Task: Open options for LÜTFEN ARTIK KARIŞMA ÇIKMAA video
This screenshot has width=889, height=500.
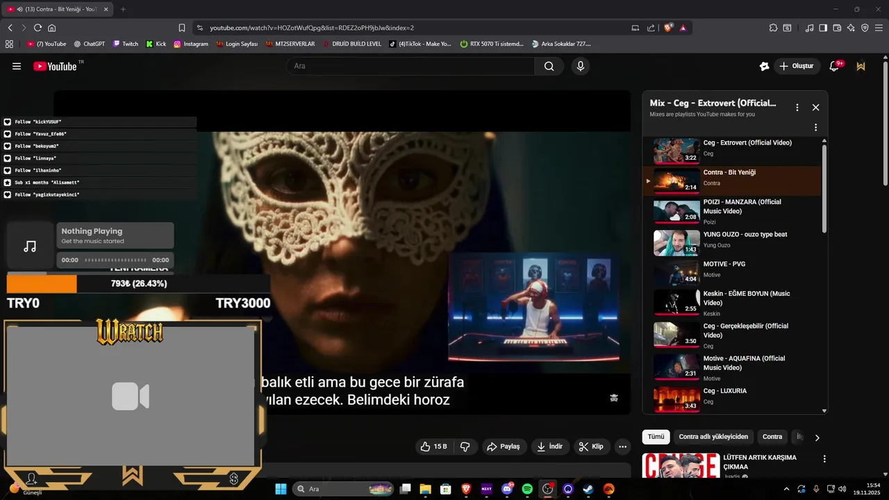Action: click(x=824, y=459)
